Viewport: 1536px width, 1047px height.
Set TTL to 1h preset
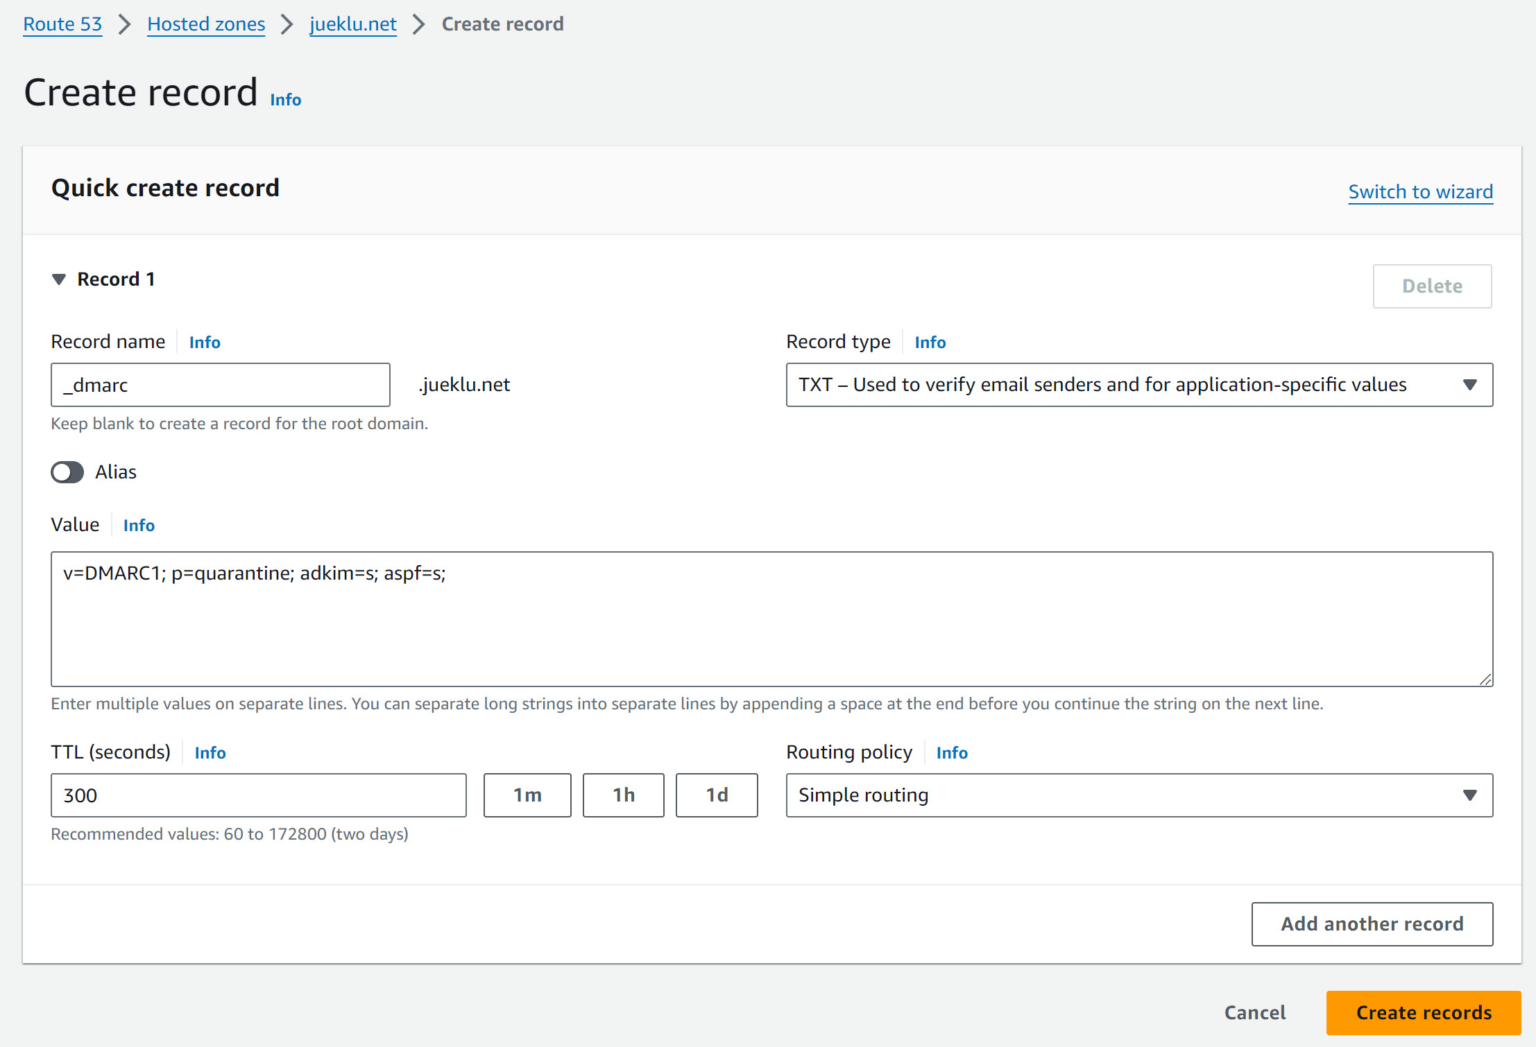click(x=623, y=795)
